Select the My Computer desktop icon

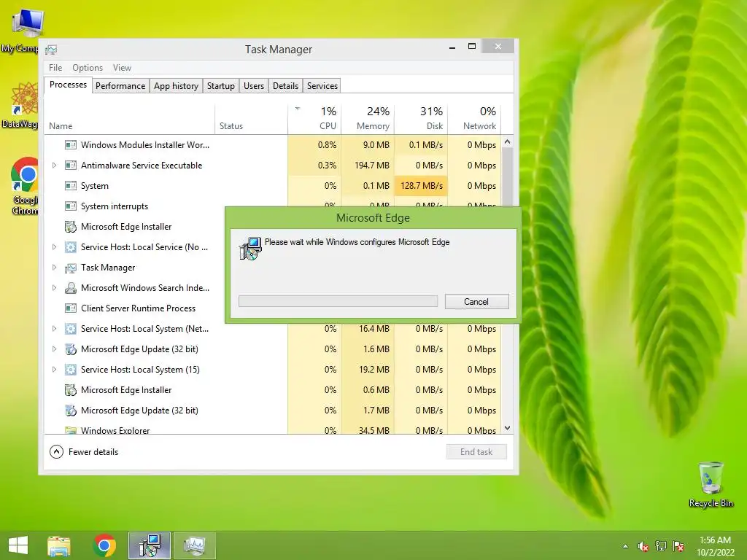pos(21,30)
